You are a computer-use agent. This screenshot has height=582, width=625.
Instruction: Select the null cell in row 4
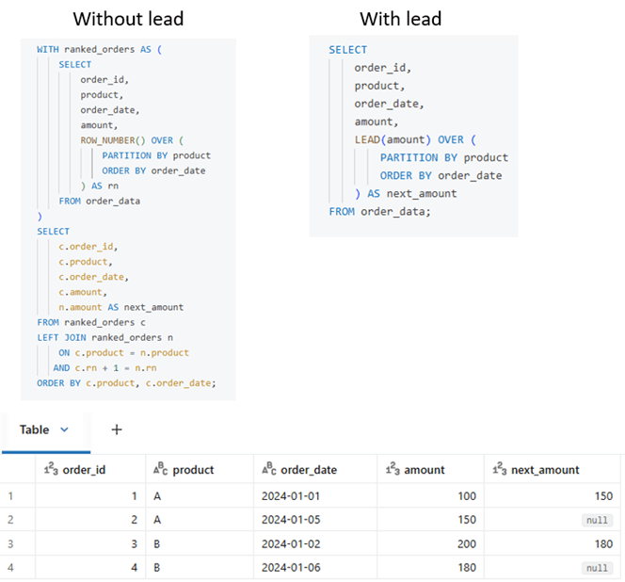(597, 569)
